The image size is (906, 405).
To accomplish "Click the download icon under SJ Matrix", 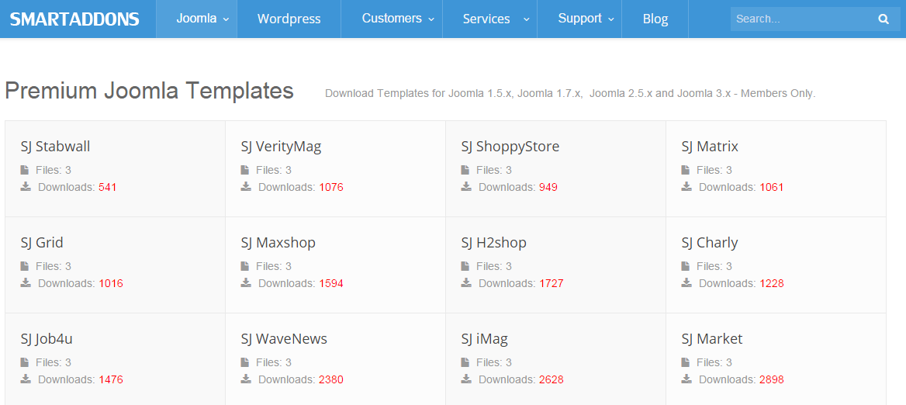I will tap(686, 187).
